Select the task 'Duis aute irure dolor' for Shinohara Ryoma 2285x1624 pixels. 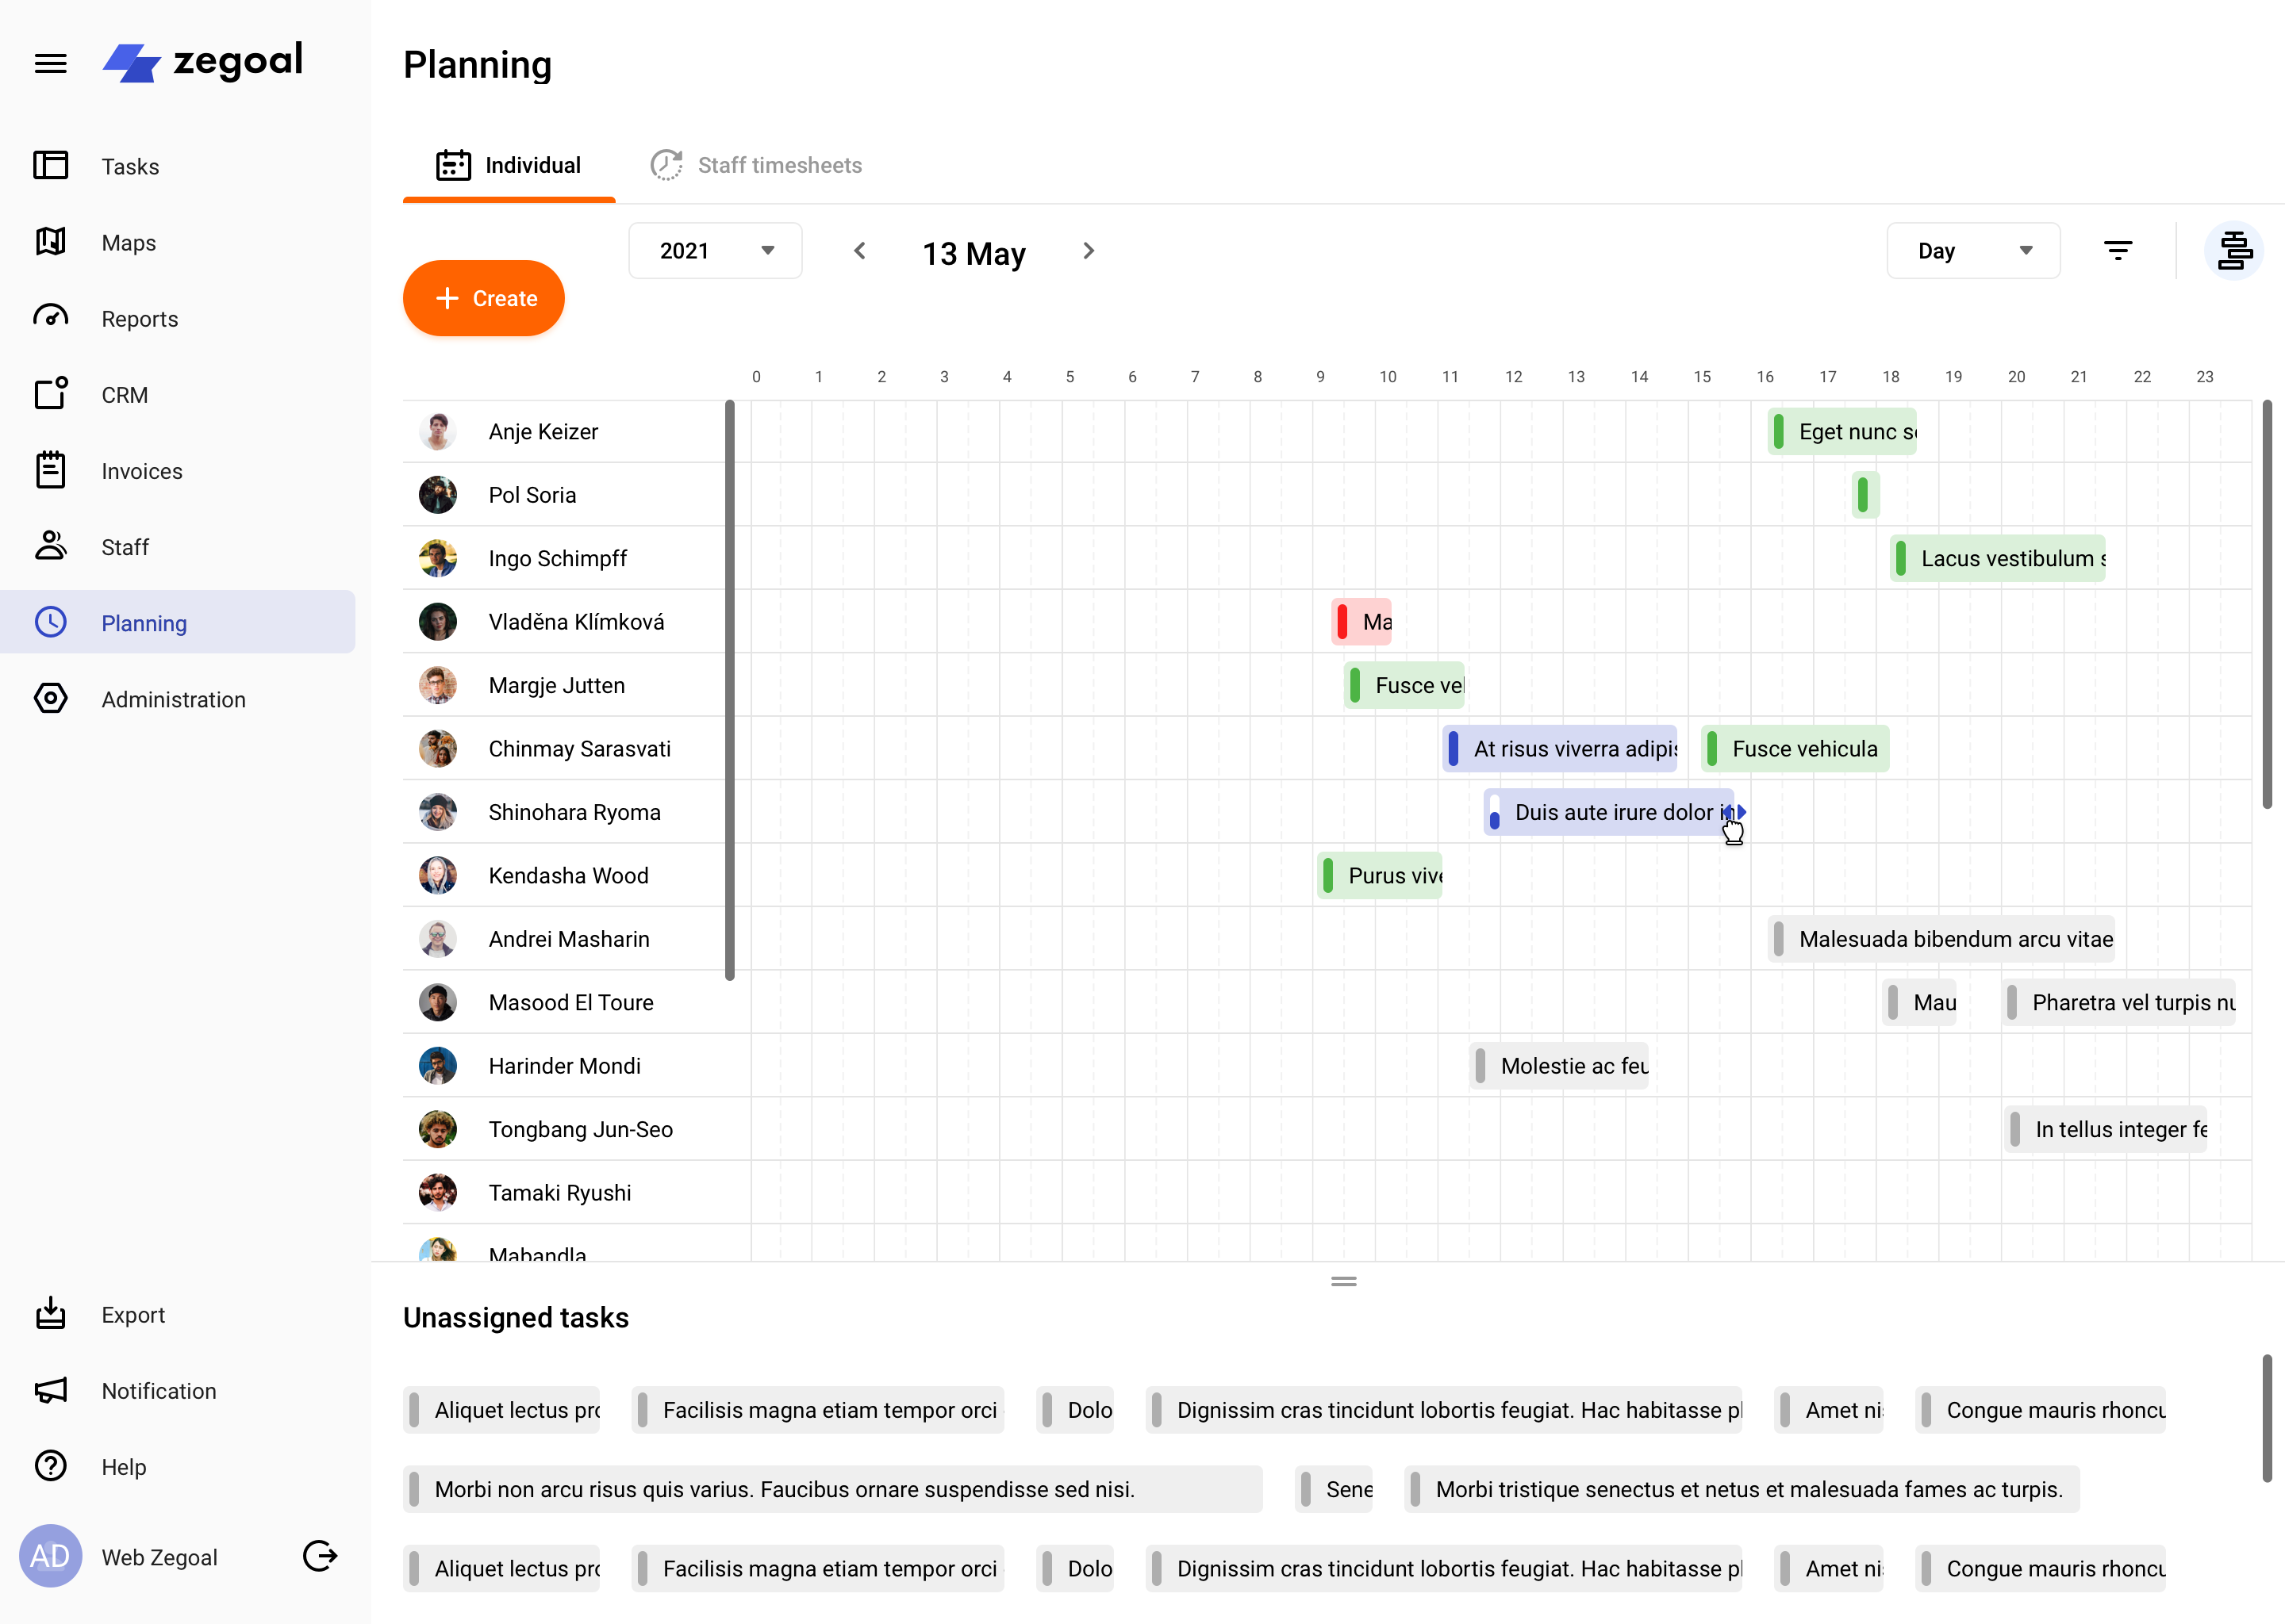click(1606, 812)
